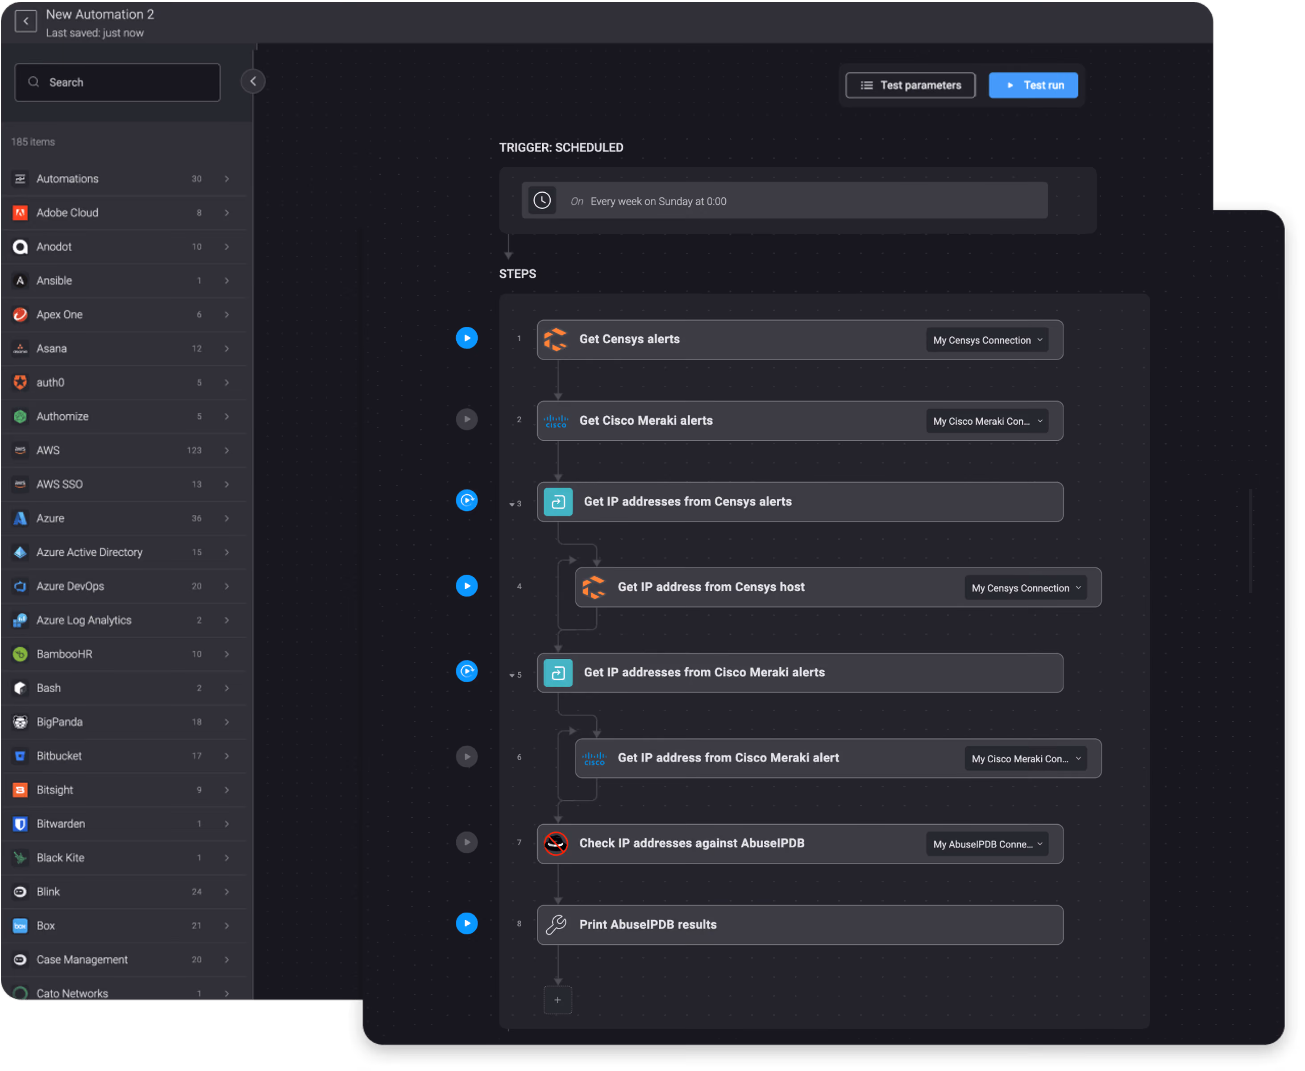Click the Search input field
The height and width of the screenshot is (1071, 1305).
click(x=117, y=82)
